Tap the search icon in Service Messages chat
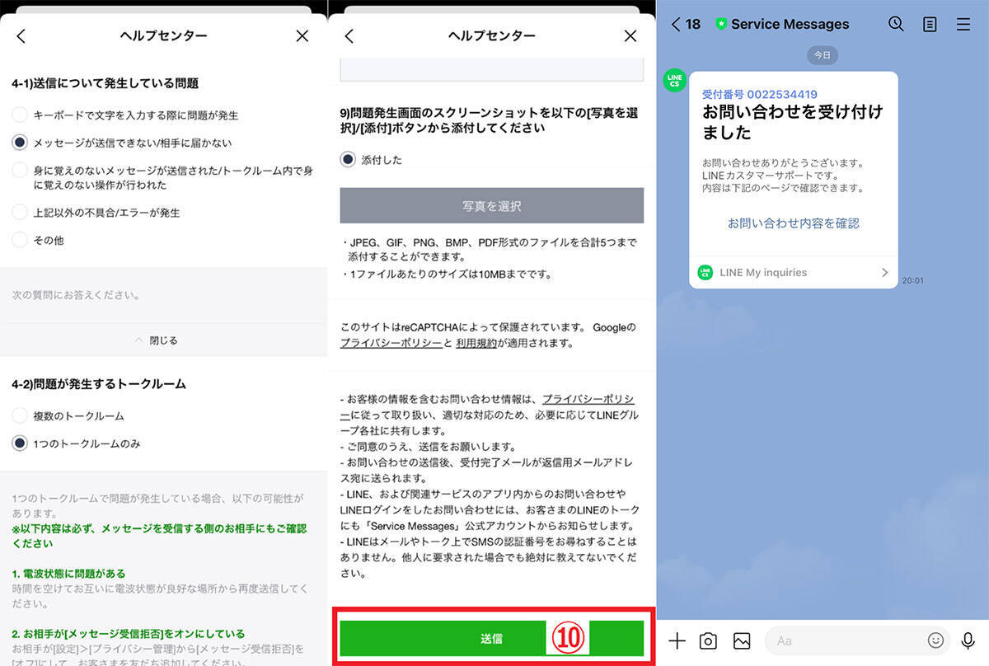Screen dimensions: 989x666 [896, 25]
